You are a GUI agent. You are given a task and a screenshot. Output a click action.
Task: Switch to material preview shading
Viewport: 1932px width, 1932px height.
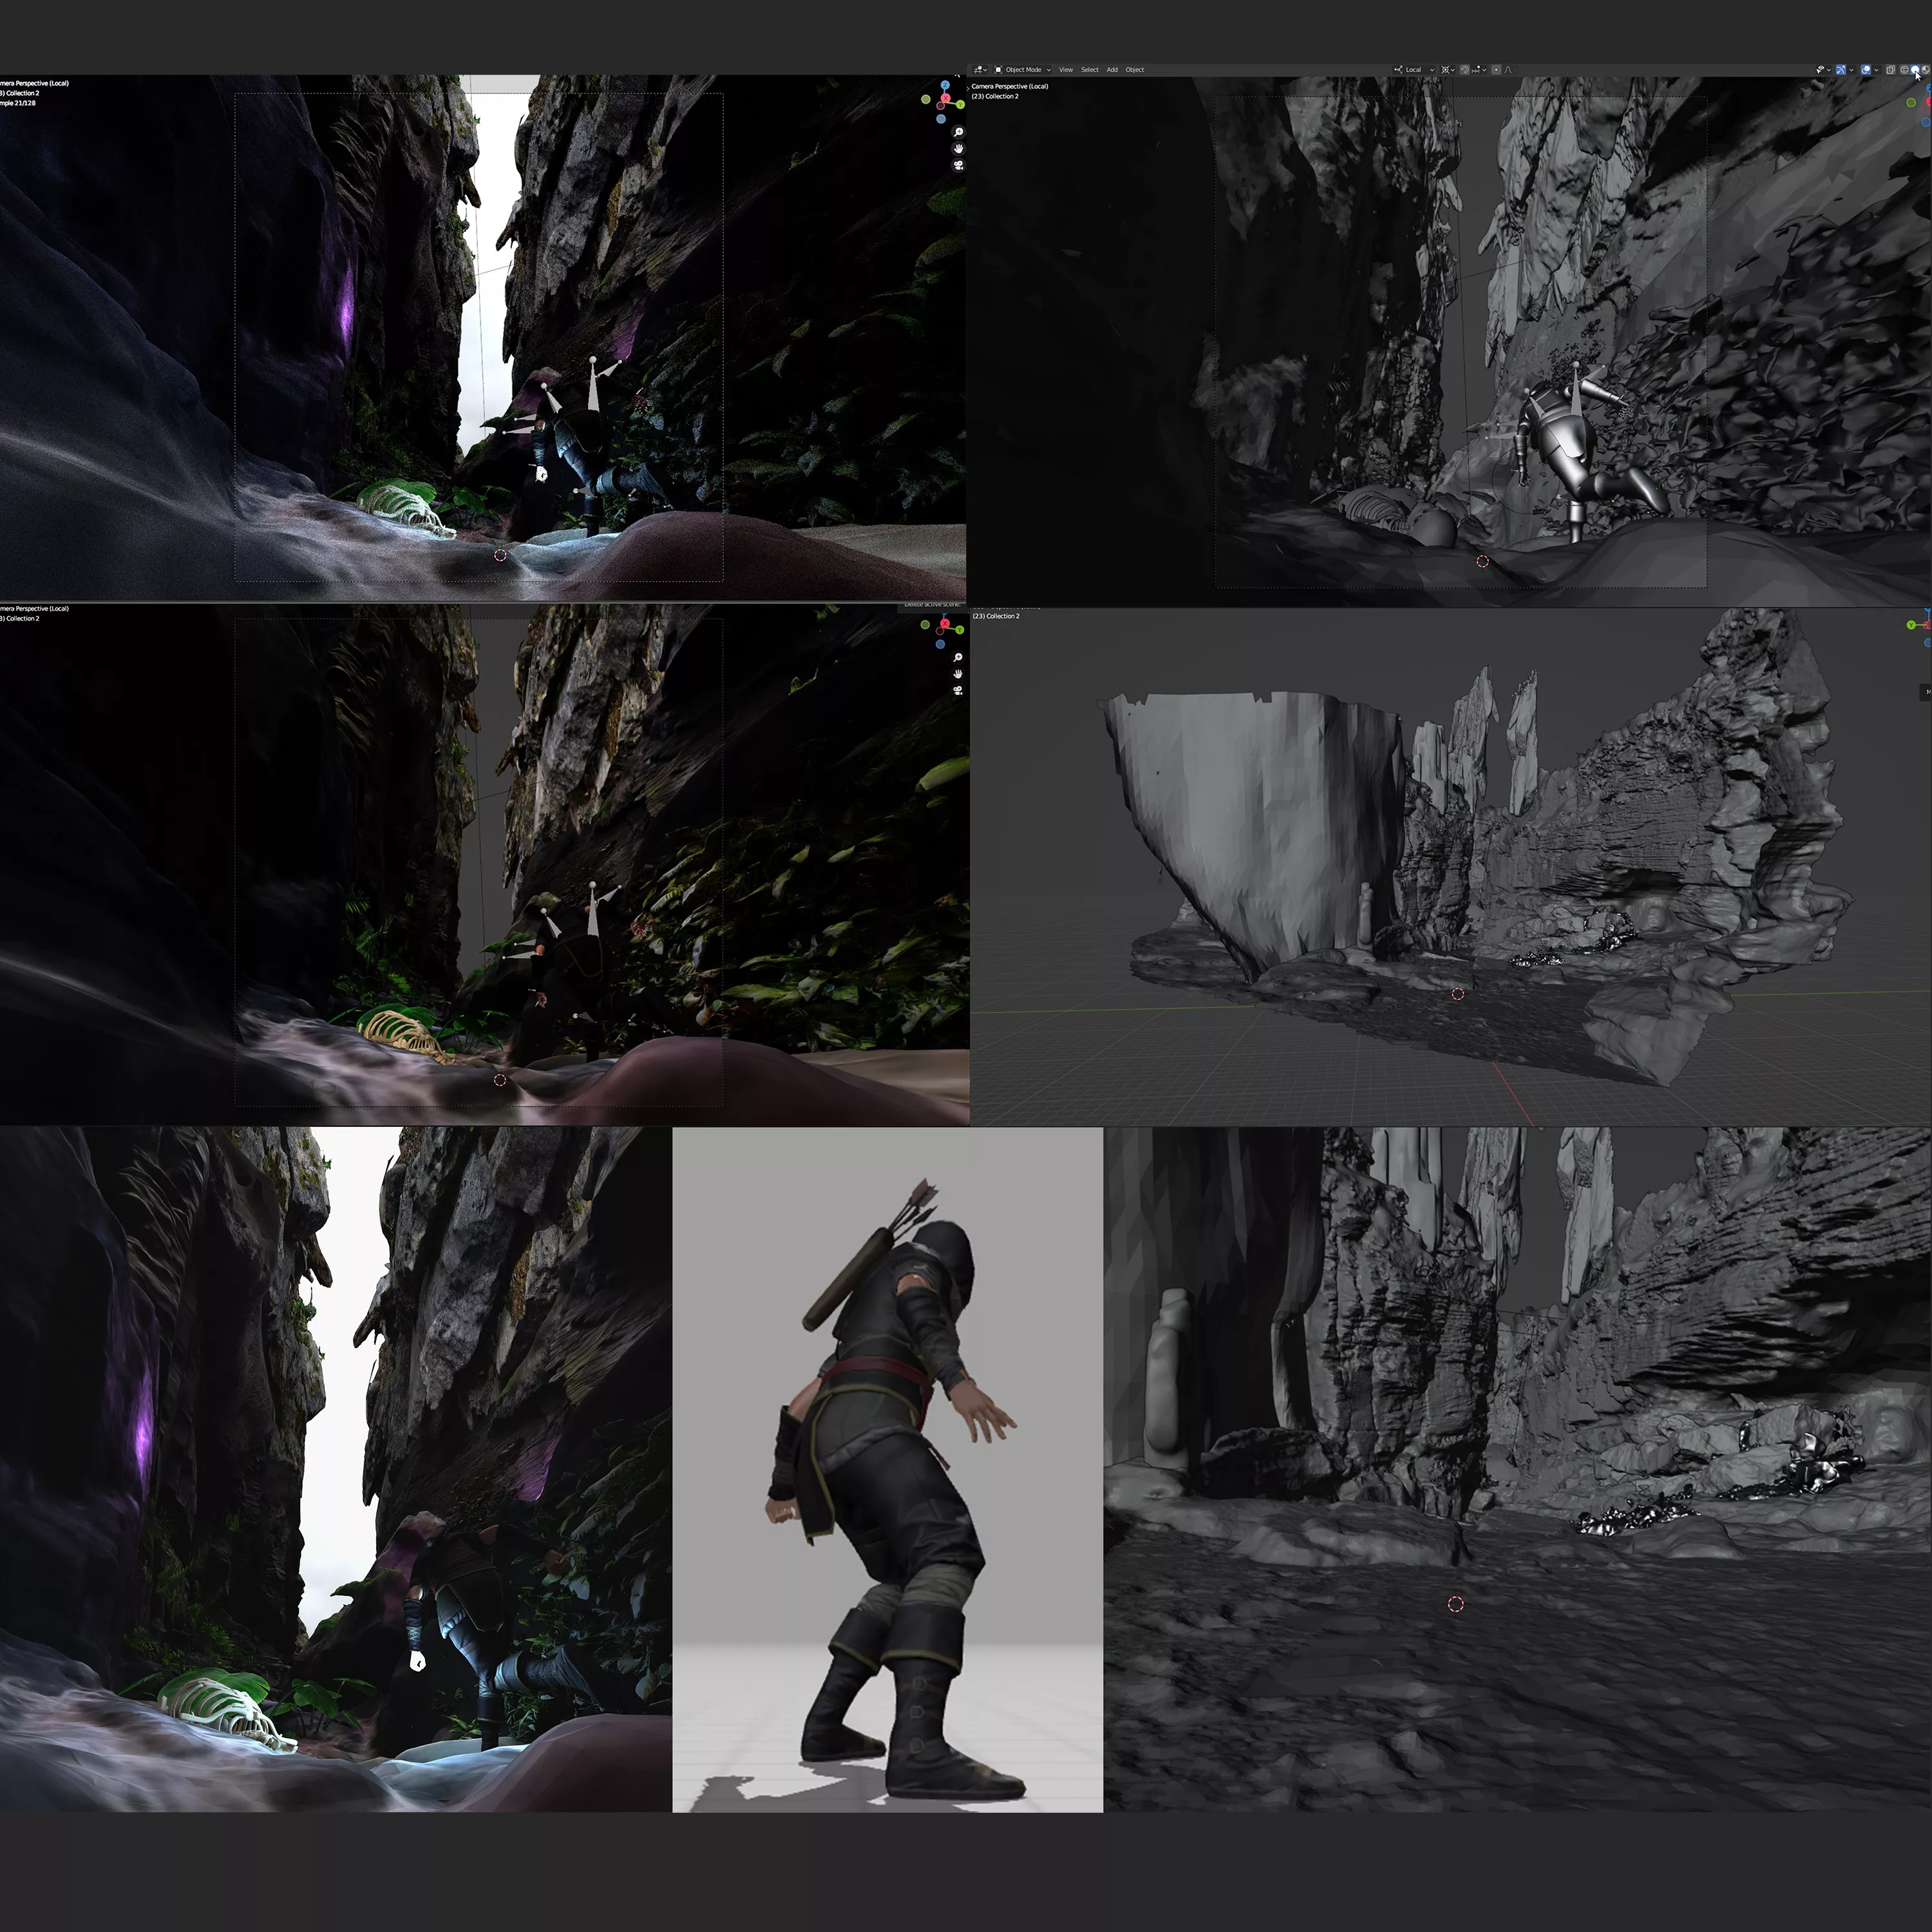pyautogui.click(x=1926, y=70)
